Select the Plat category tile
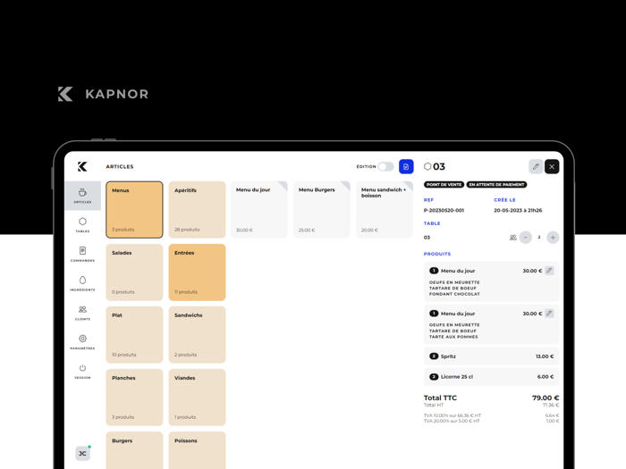The height and width of the screenshot is (469, 626). (x=134, y=335)
